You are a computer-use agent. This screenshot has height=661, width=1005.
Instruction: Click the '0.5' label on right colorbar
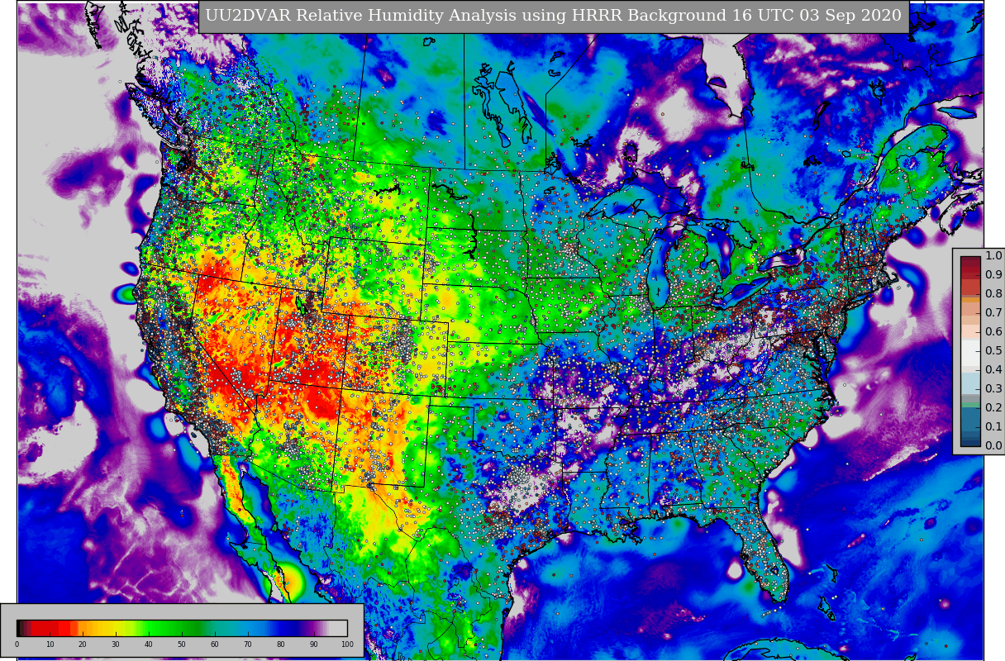coord(993,351)
